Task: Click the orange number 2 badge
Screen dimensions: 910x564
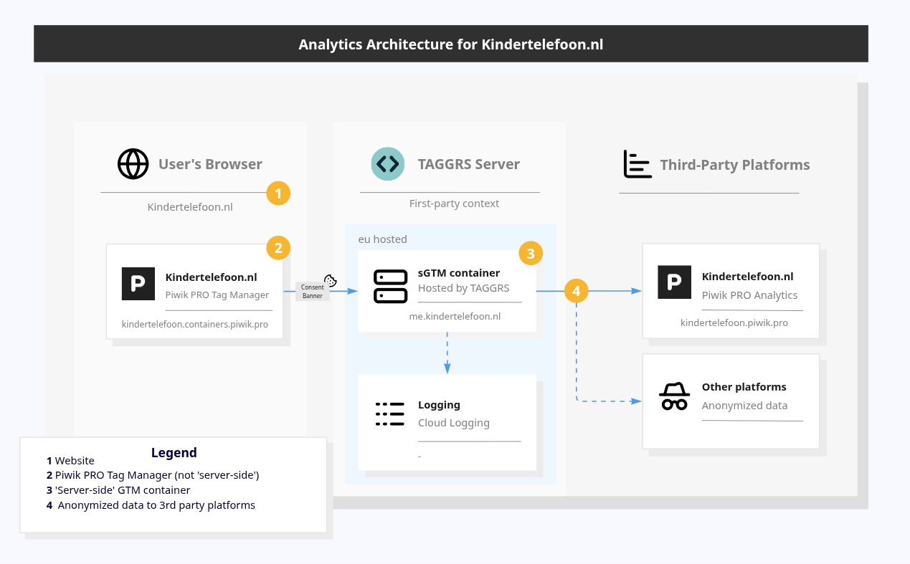Action: 278,248
